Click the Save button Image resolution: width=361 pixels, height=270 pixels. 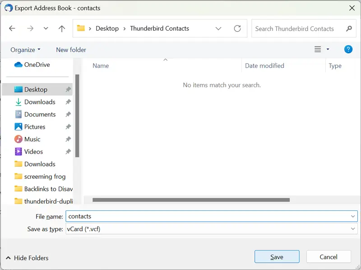click(x=277, y=257)
